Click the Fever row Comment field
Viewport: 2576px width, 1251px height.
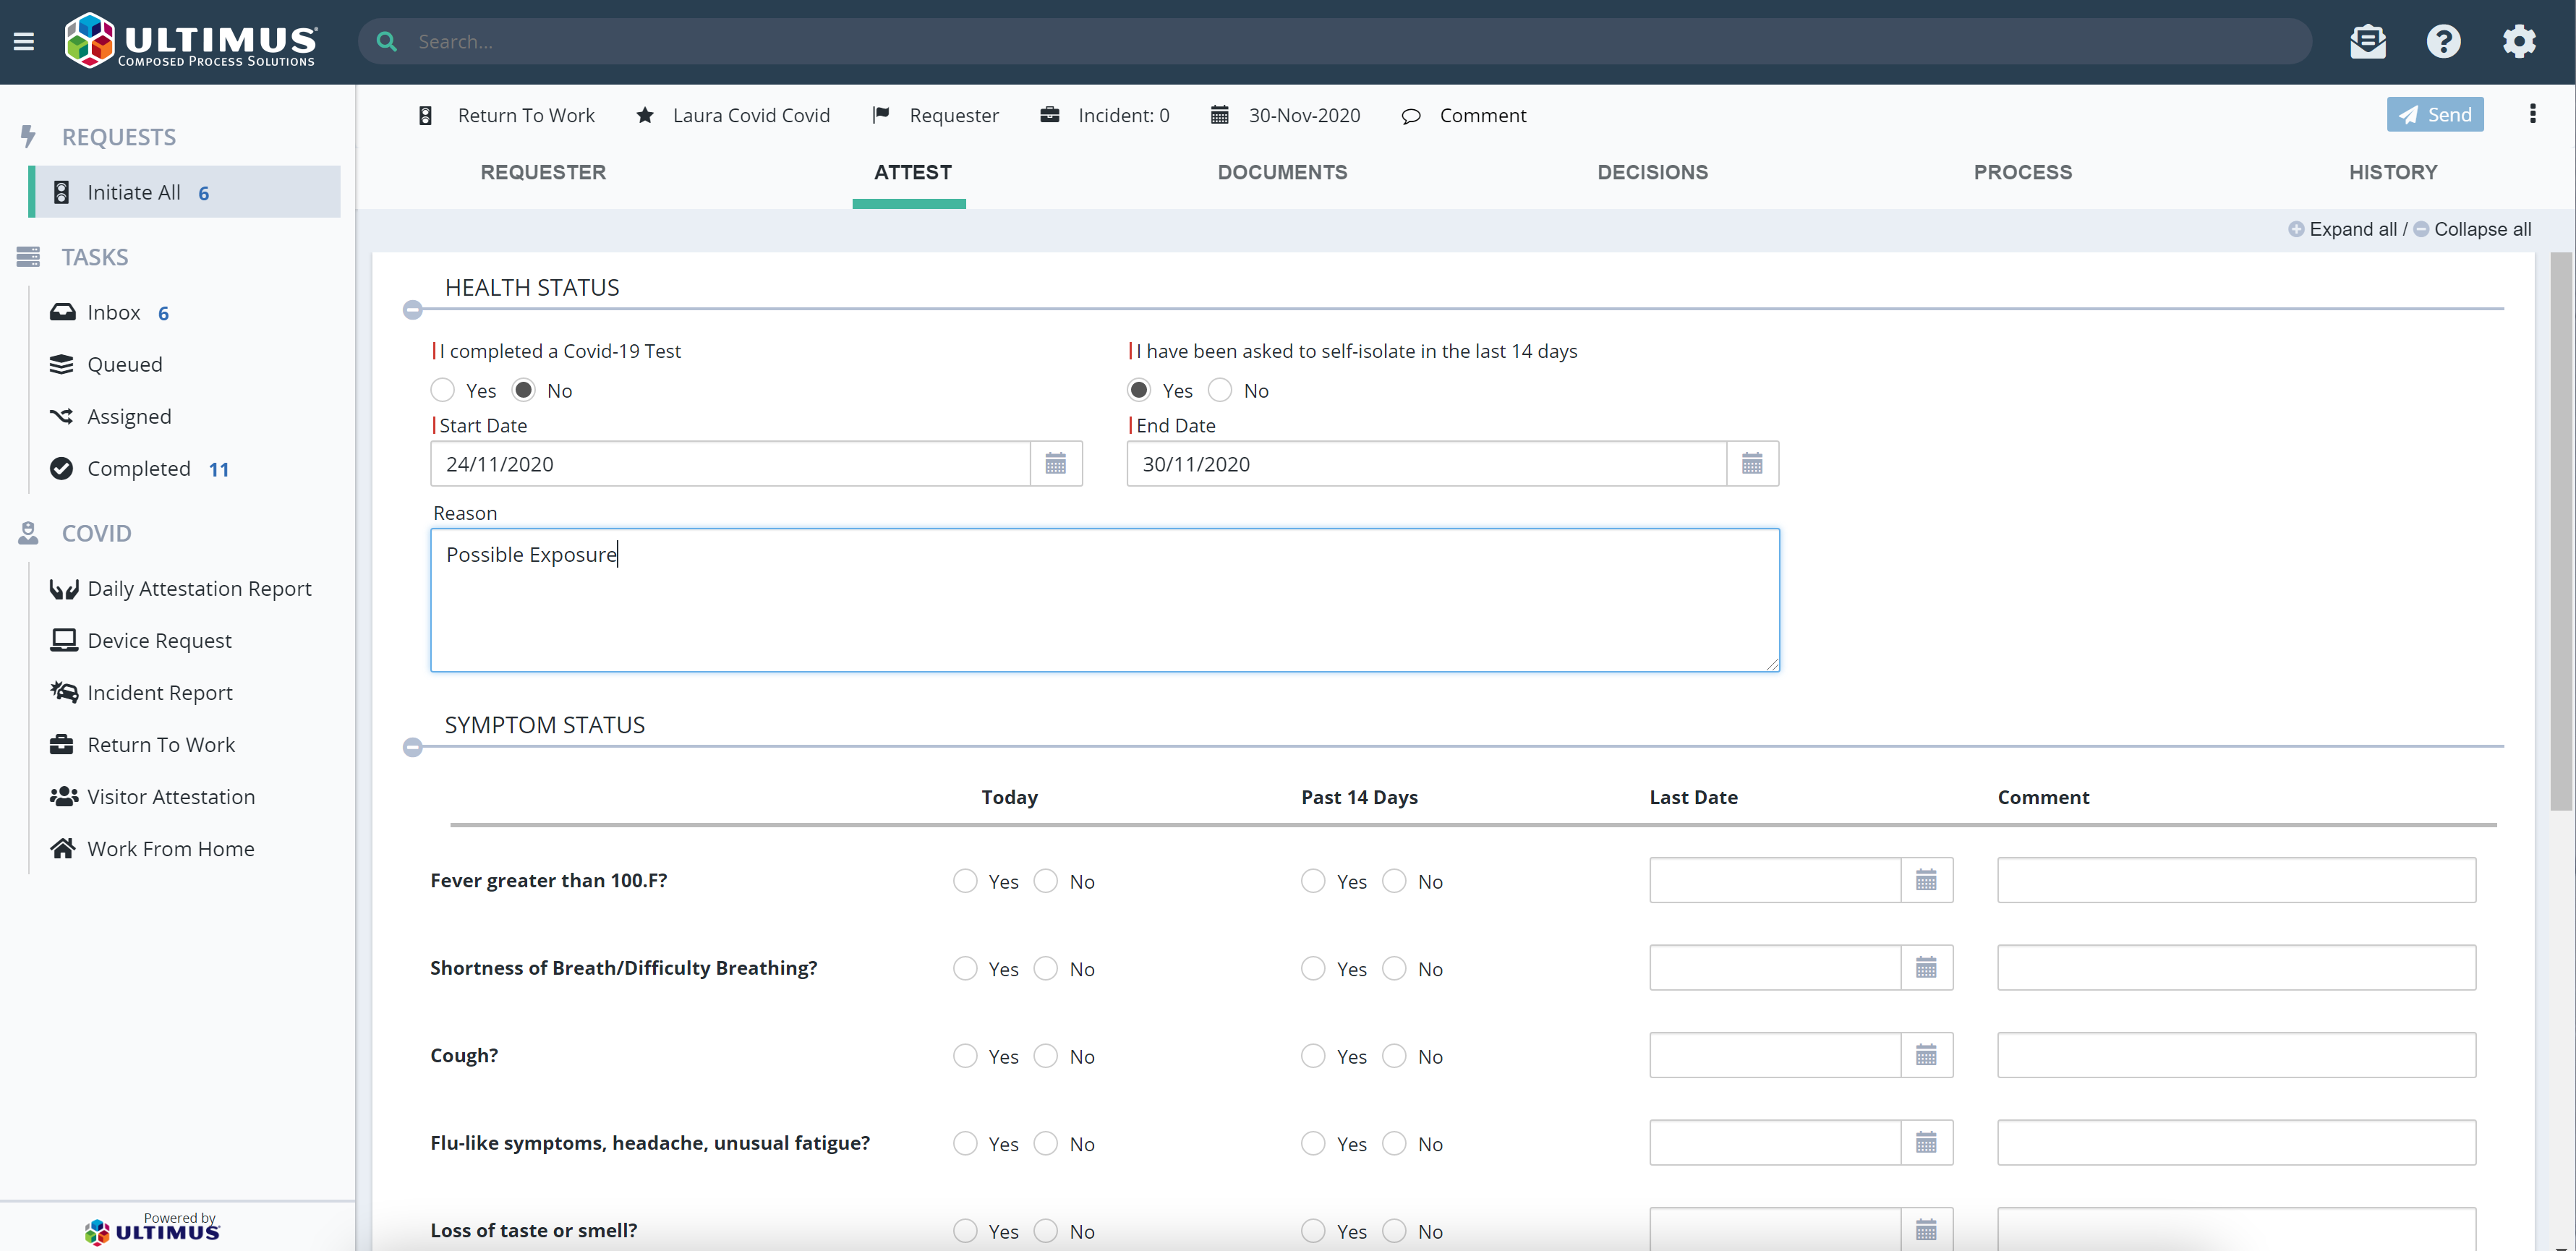tap(2236, 880)
